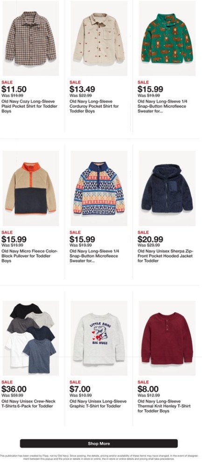This screenshot has height=462, width=202.
Task: Select the $36.00 sale price
Action: coord(14,389)
